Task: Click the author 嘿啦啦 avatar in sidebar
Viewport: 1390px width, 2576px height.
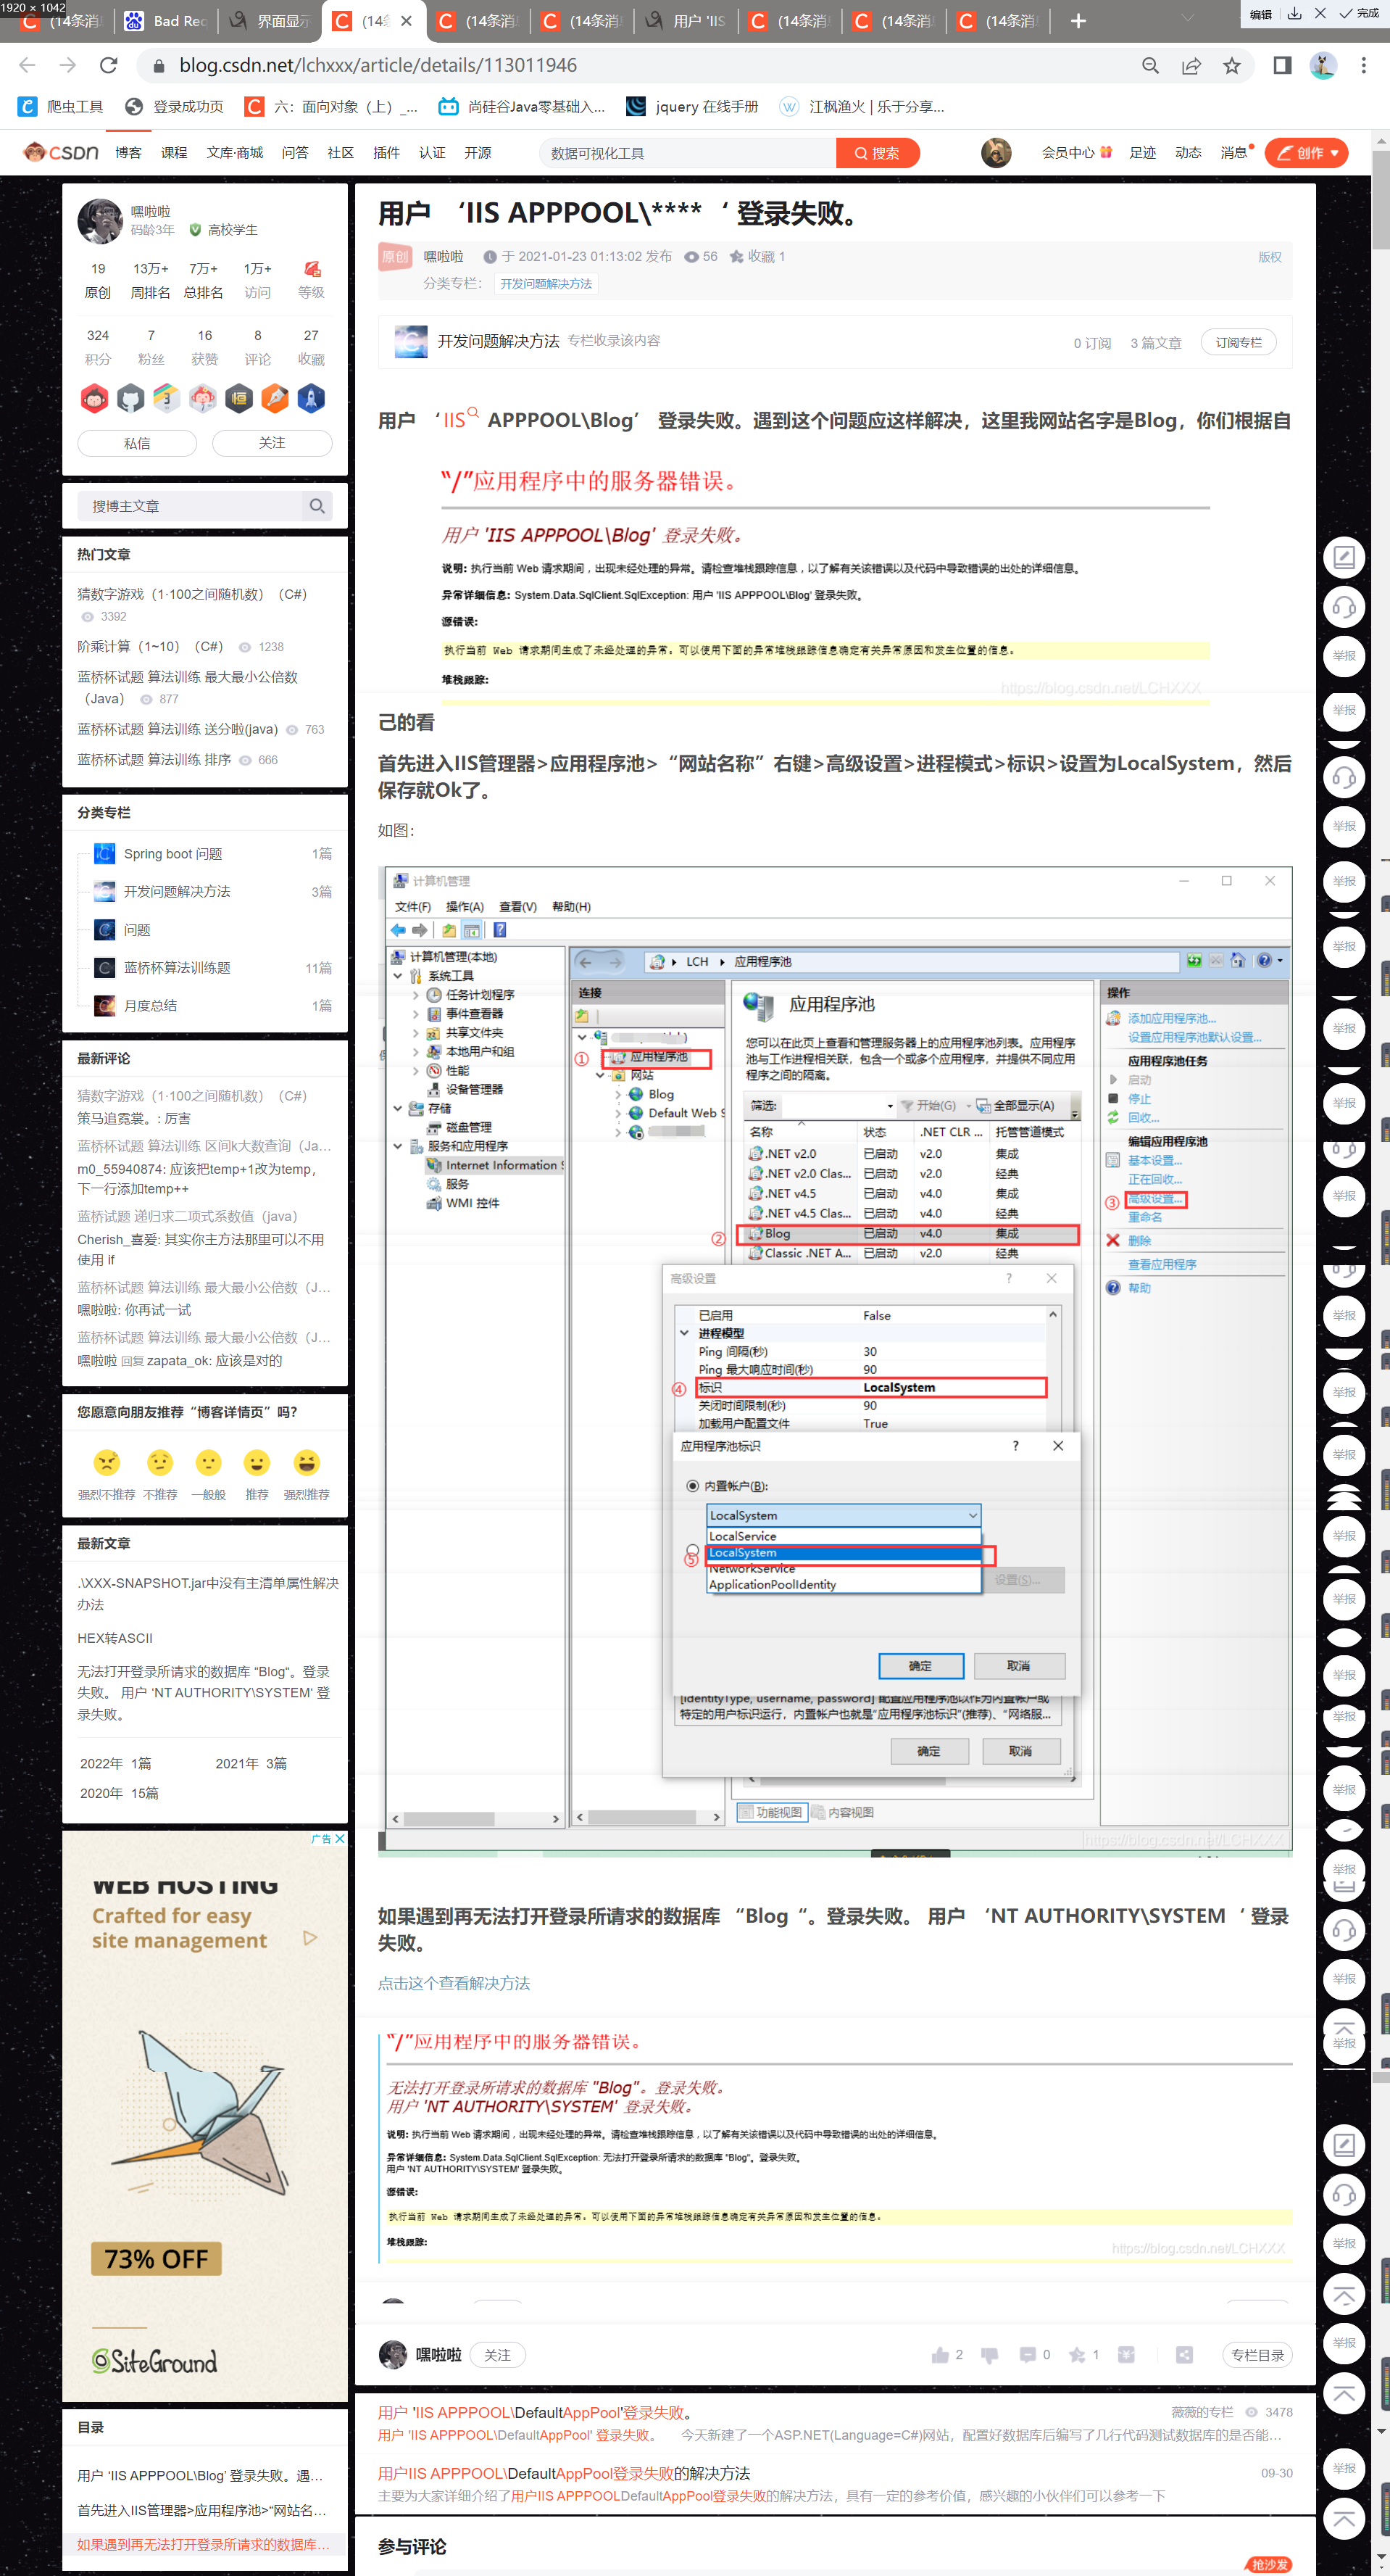Action: click(100, 221)
